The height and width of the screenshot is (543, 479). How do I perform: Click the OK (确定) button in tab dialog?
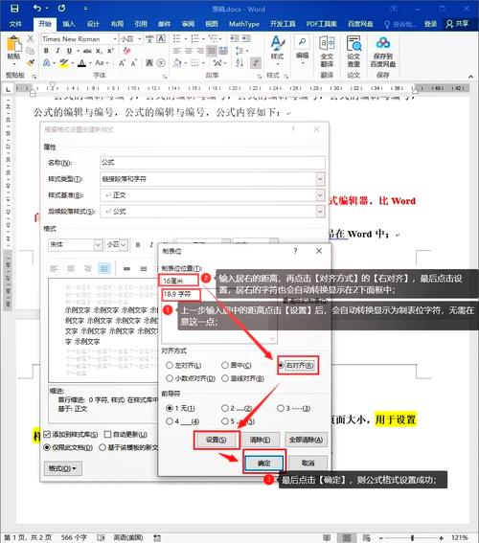pyautogui.click(x=263, y=464)
